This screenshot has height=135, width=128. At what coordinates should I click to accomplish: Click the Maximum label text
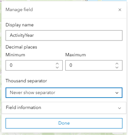[75, 55]
